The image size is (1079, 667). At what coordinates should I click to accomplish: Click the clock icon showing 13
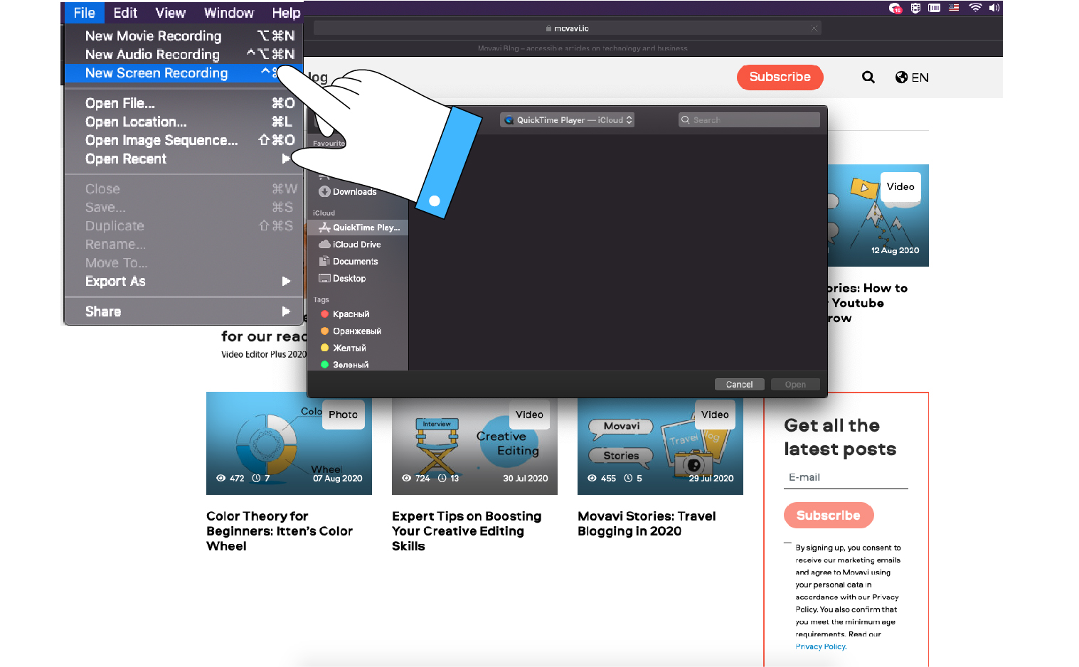click(x=442, y=479)
